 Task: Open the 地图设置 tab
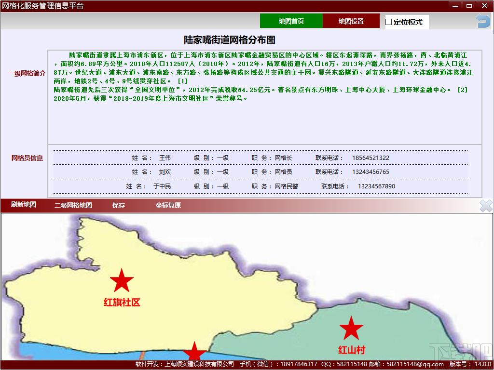coord(351,21)
